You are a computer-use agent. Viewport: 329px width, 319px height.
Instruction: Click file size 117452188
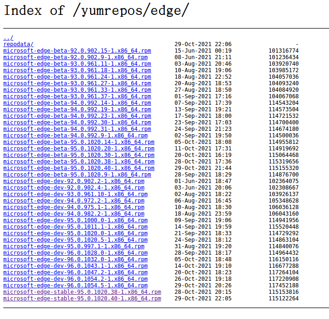[x=284, y=285]
